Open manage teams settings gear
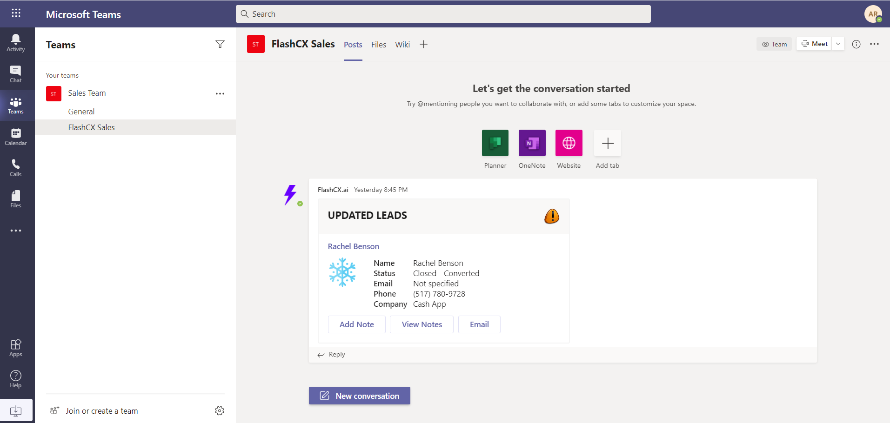 pos(220,410)
